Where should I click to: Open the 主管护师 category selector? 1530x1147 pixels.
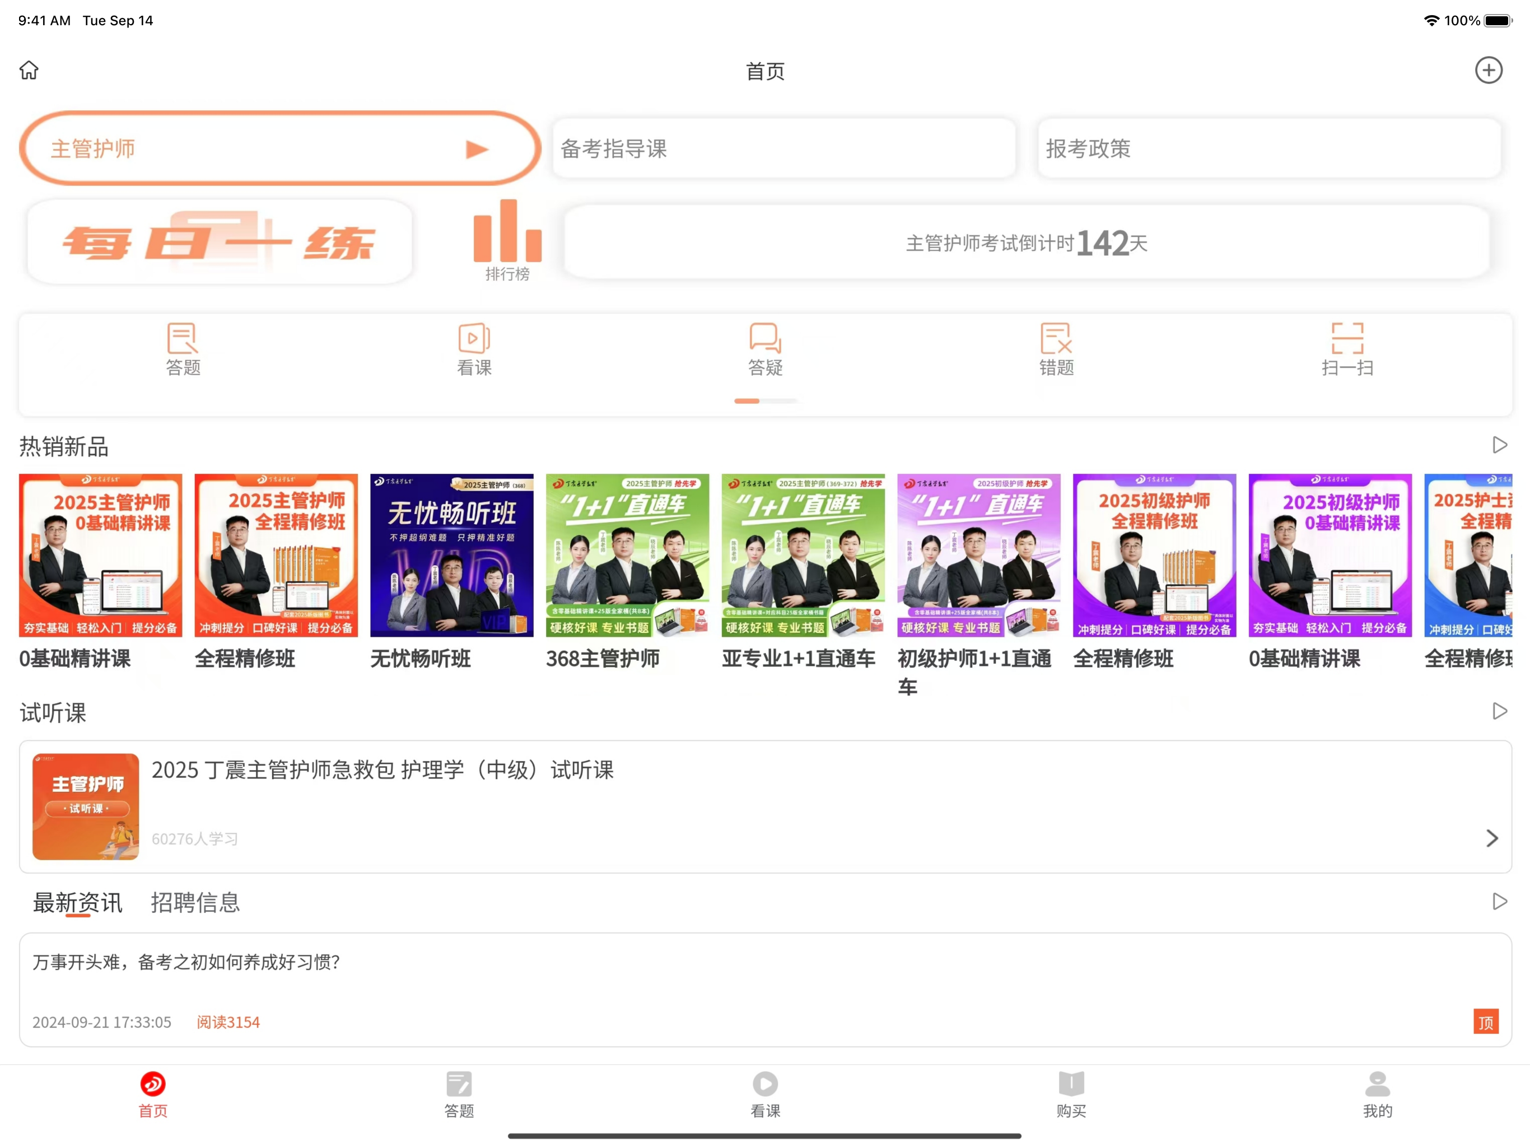[280, 148]
